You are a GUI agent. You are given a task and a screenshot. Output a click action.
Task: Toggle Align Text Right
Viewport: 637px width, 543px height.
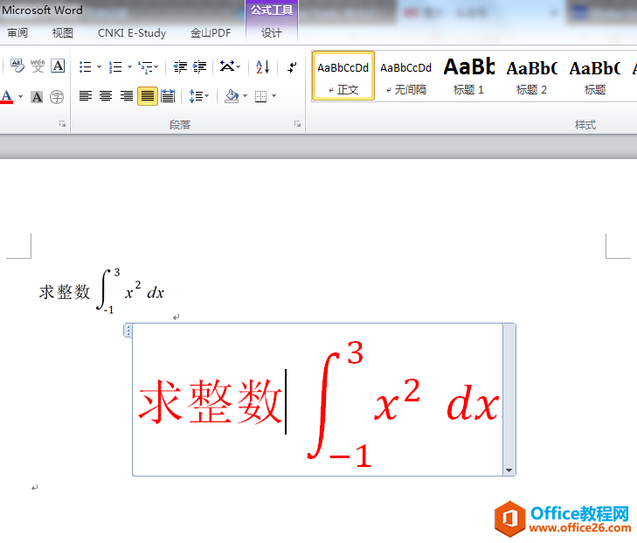pos(127,96)
